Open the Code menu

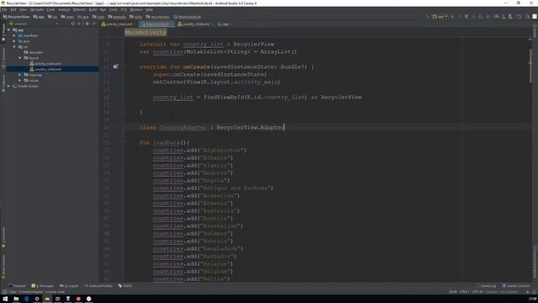pos(50,9)
